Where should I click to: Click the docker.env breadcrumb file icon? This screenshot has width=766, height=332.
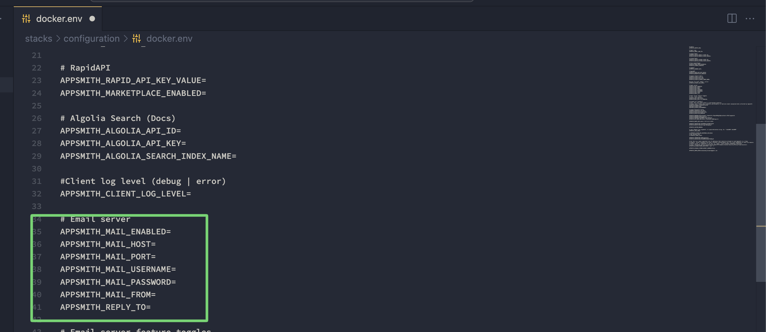coord(137,38)
